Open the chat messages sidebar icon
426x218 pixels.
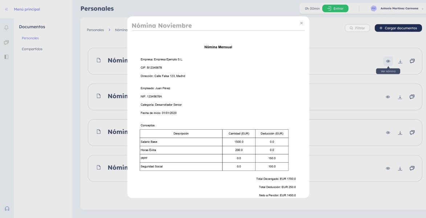pos(6,43)
